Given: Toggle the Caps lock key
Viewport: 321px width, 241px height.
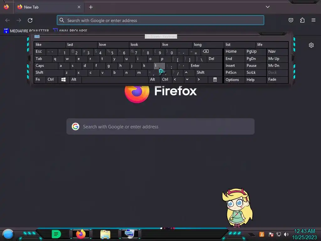Looking at the screenshot, I should [x=46, y=66].
